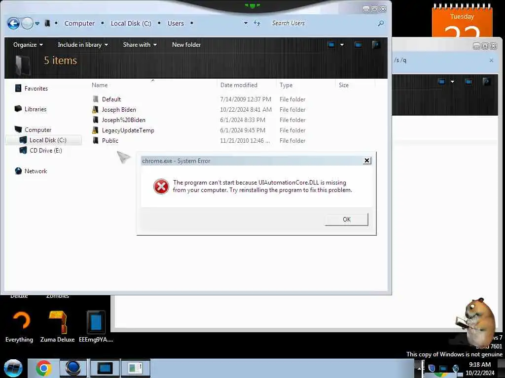Clear the /s /q search in background window
Image resolution: width=505 pixels, height=378 pixels.
[491, 61]
